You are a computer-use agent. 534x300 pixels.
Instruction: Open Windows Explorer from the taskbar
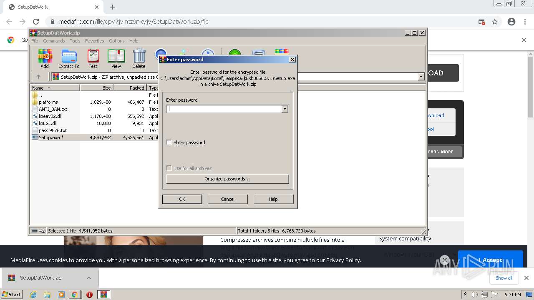point(47,295)
